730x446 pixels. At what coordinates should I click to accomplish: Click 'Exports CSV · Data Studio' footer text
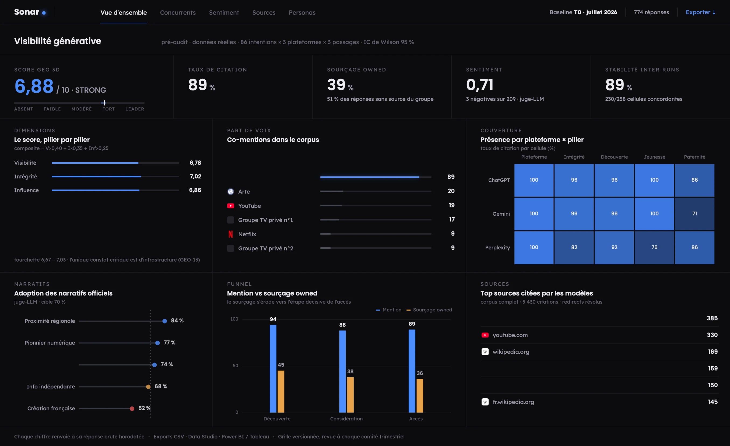pyautogui.click(x=185, y=437)
